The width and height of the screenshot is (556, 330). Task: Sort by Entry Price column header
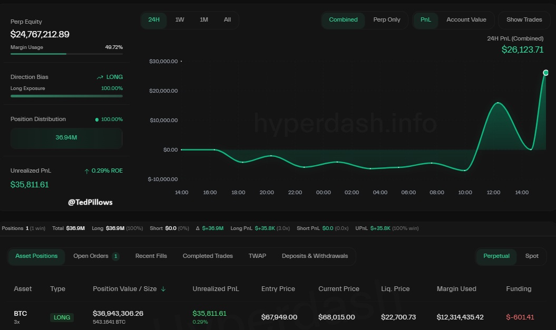pos(278,289)
